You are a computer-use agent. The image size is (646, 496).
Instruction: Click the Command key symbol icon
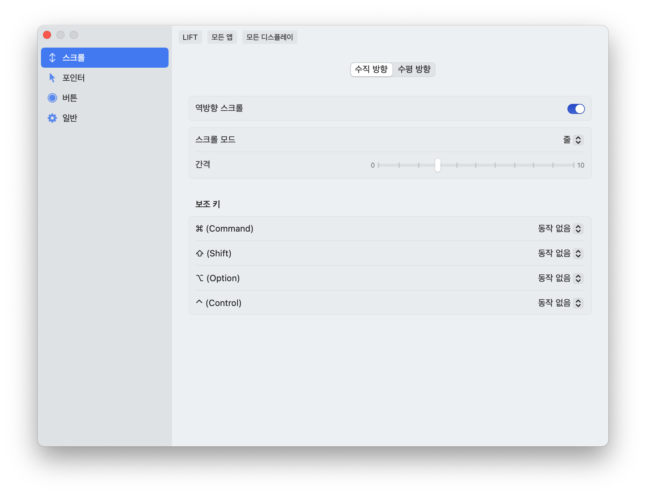click(199, 229)
